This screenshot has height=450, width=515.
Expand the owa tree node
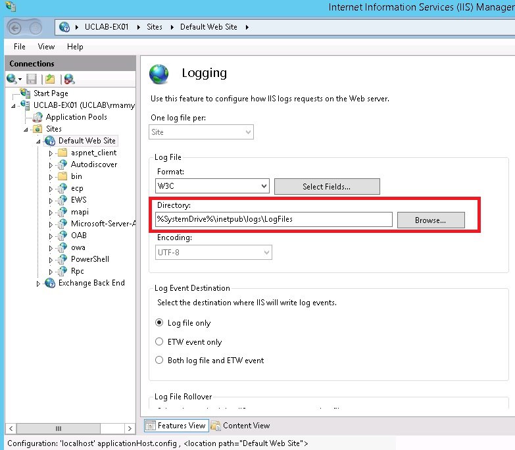tap(51, 248)
